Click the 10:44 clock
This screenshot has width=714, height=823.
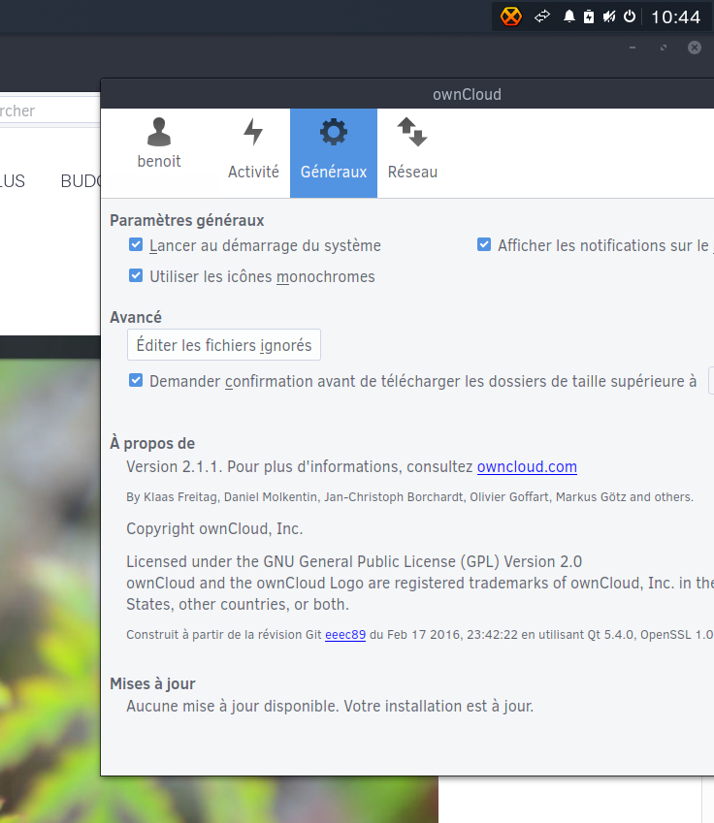tap(675, 17)
